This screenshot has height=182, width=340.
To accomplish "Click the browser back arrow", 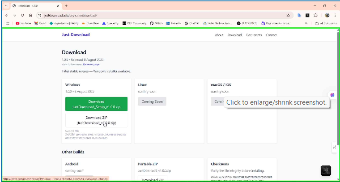I will [7, 15].
